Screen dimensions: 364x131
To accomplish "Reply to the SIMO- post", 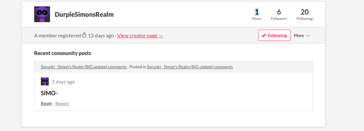I will tap(47, 103).
